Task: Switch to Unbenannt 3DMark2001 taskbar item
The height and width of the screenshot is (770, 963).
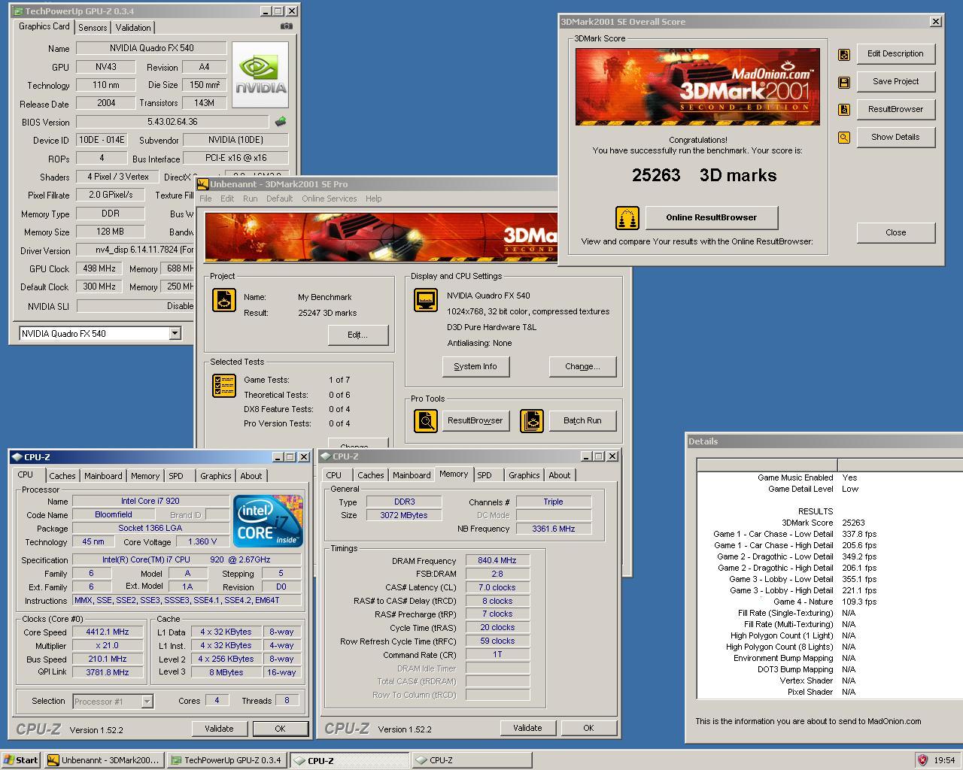Action: click(x=104, y=760)
